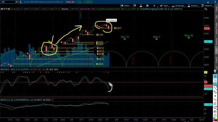
Task: Click the /ES 1 Y 1D chart label
Action: (5, 9)
